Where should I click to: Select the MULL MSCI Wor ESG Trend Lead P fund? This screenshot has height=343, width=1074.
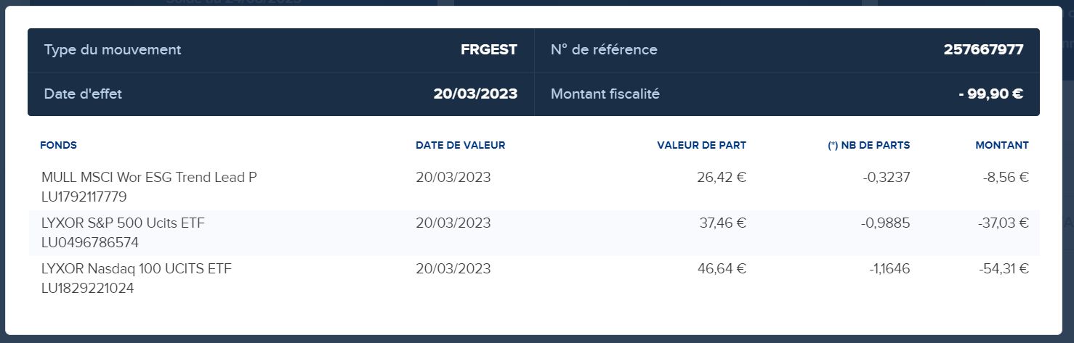coord(150,178)
